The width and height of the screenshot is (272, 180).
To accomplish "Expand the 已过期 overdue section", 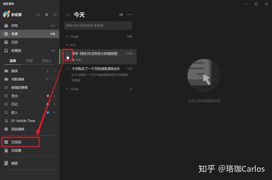I will 67,37.
